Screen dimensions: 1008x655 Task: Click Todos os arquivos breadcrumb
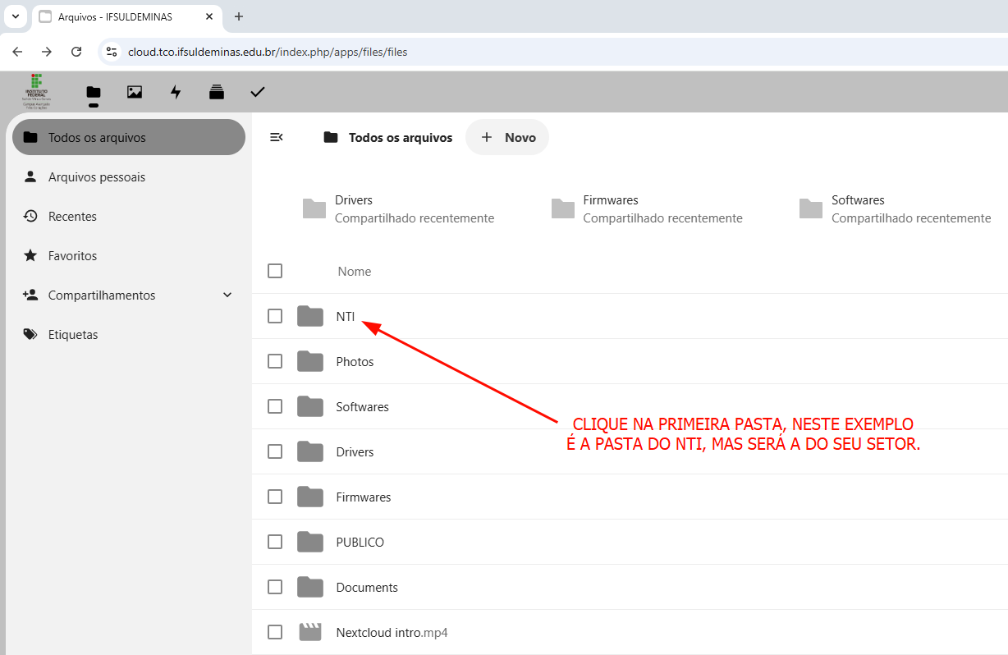click(387, 137)
